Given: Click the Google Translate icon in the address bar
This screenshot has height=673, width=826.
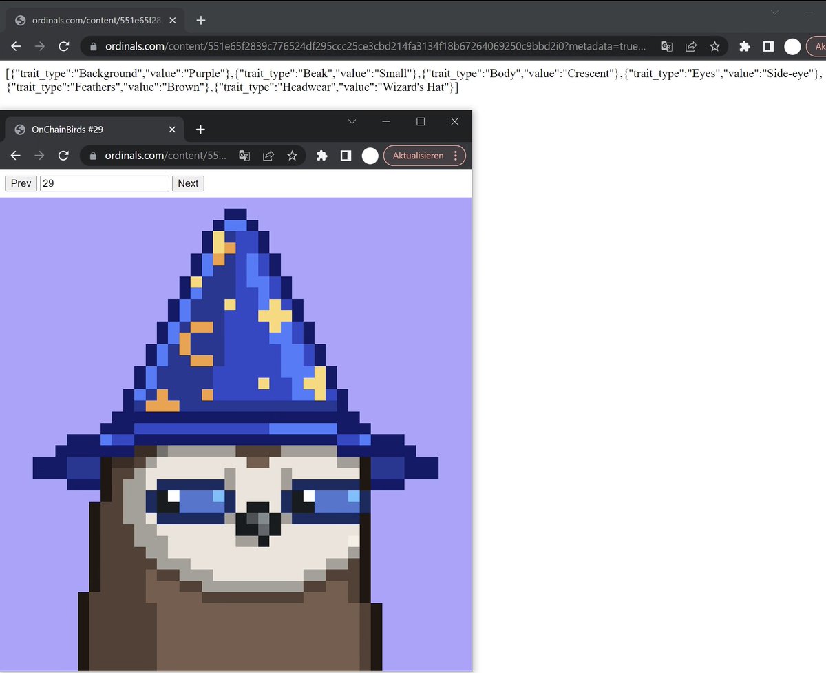Looking at the screenshot, I should click(x=666, y=46).
